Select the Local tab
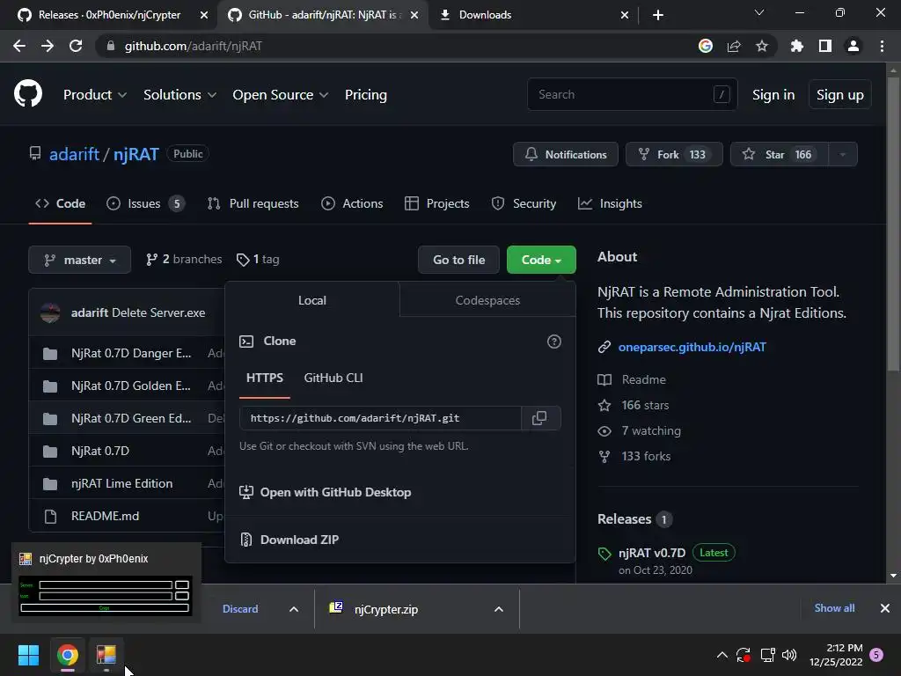The width and height of the screenshot is (901, 676). tap(312, 300)
